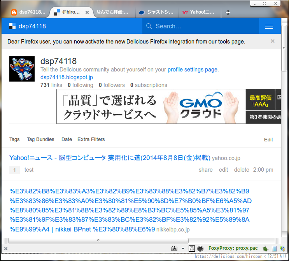Edit the Yahoo news bookmark

click(223, 170)
